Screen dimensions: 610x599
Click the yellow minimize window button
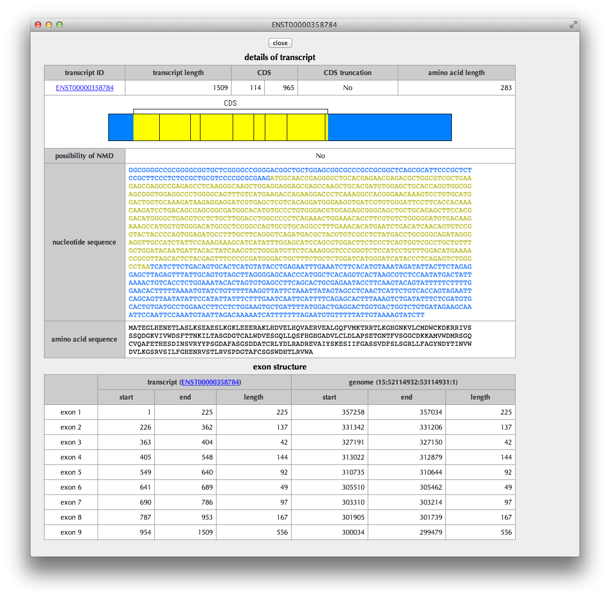click(x=49, y=25)
